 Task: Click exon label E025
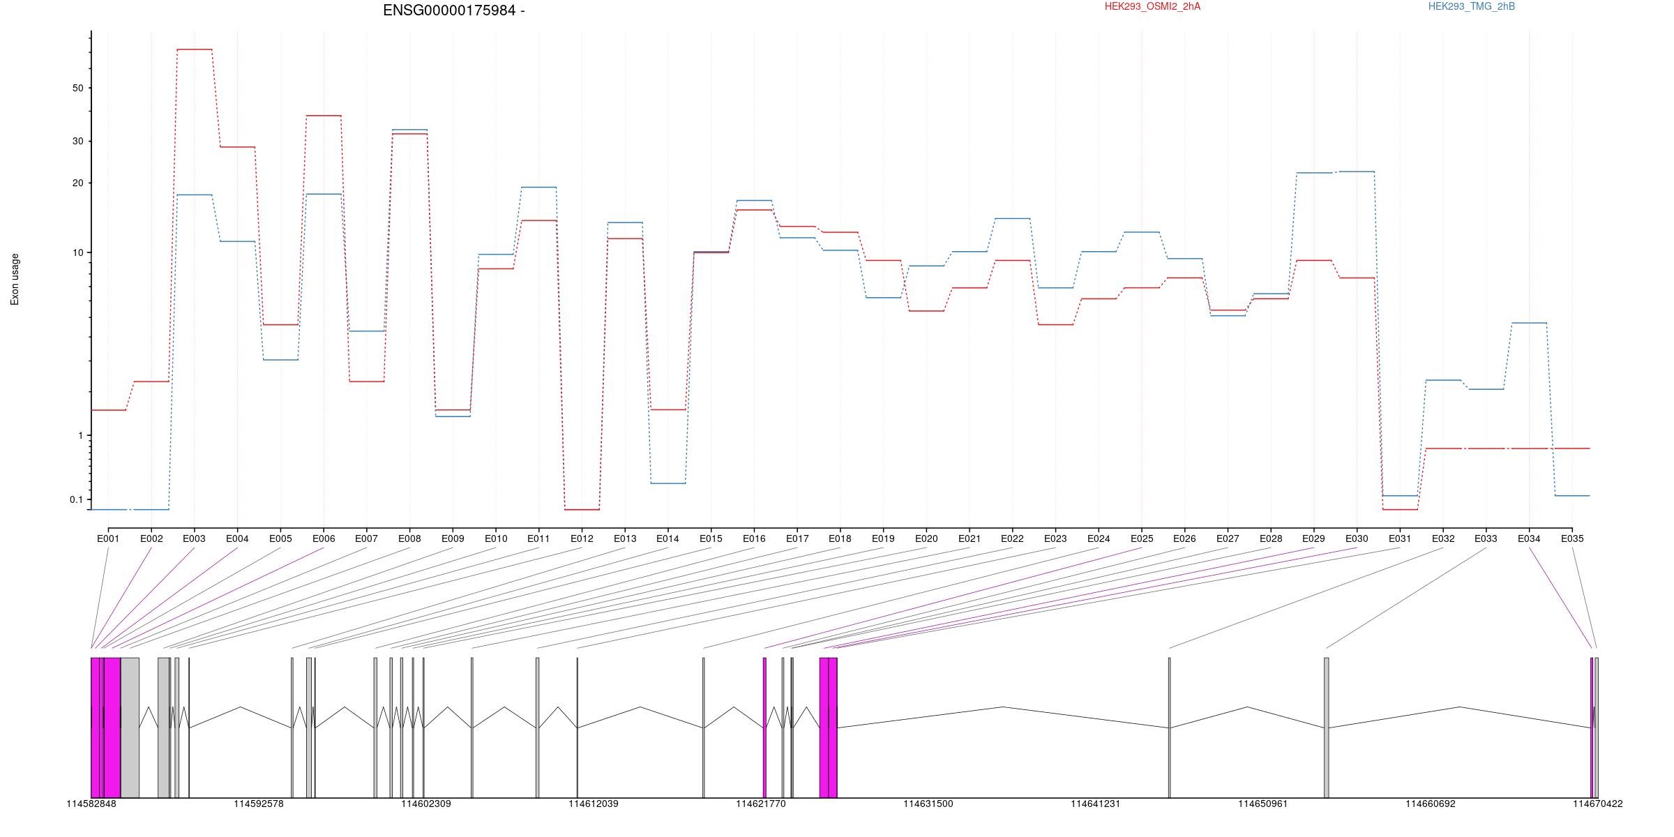[x=1142, y=538]
